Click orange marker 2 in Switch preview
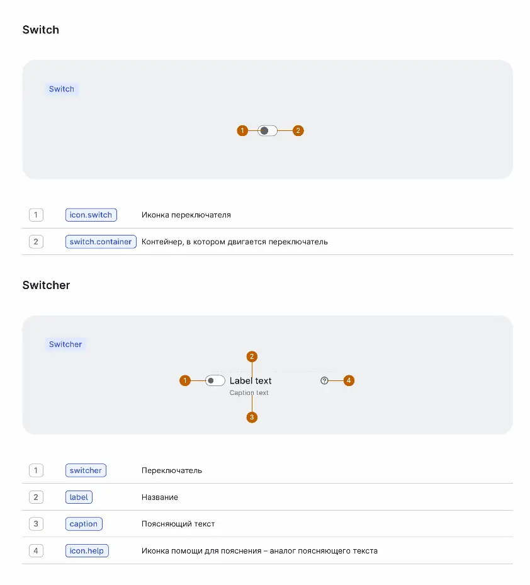The width and height of the screenshot is (530, 585). tap(298, 131)
